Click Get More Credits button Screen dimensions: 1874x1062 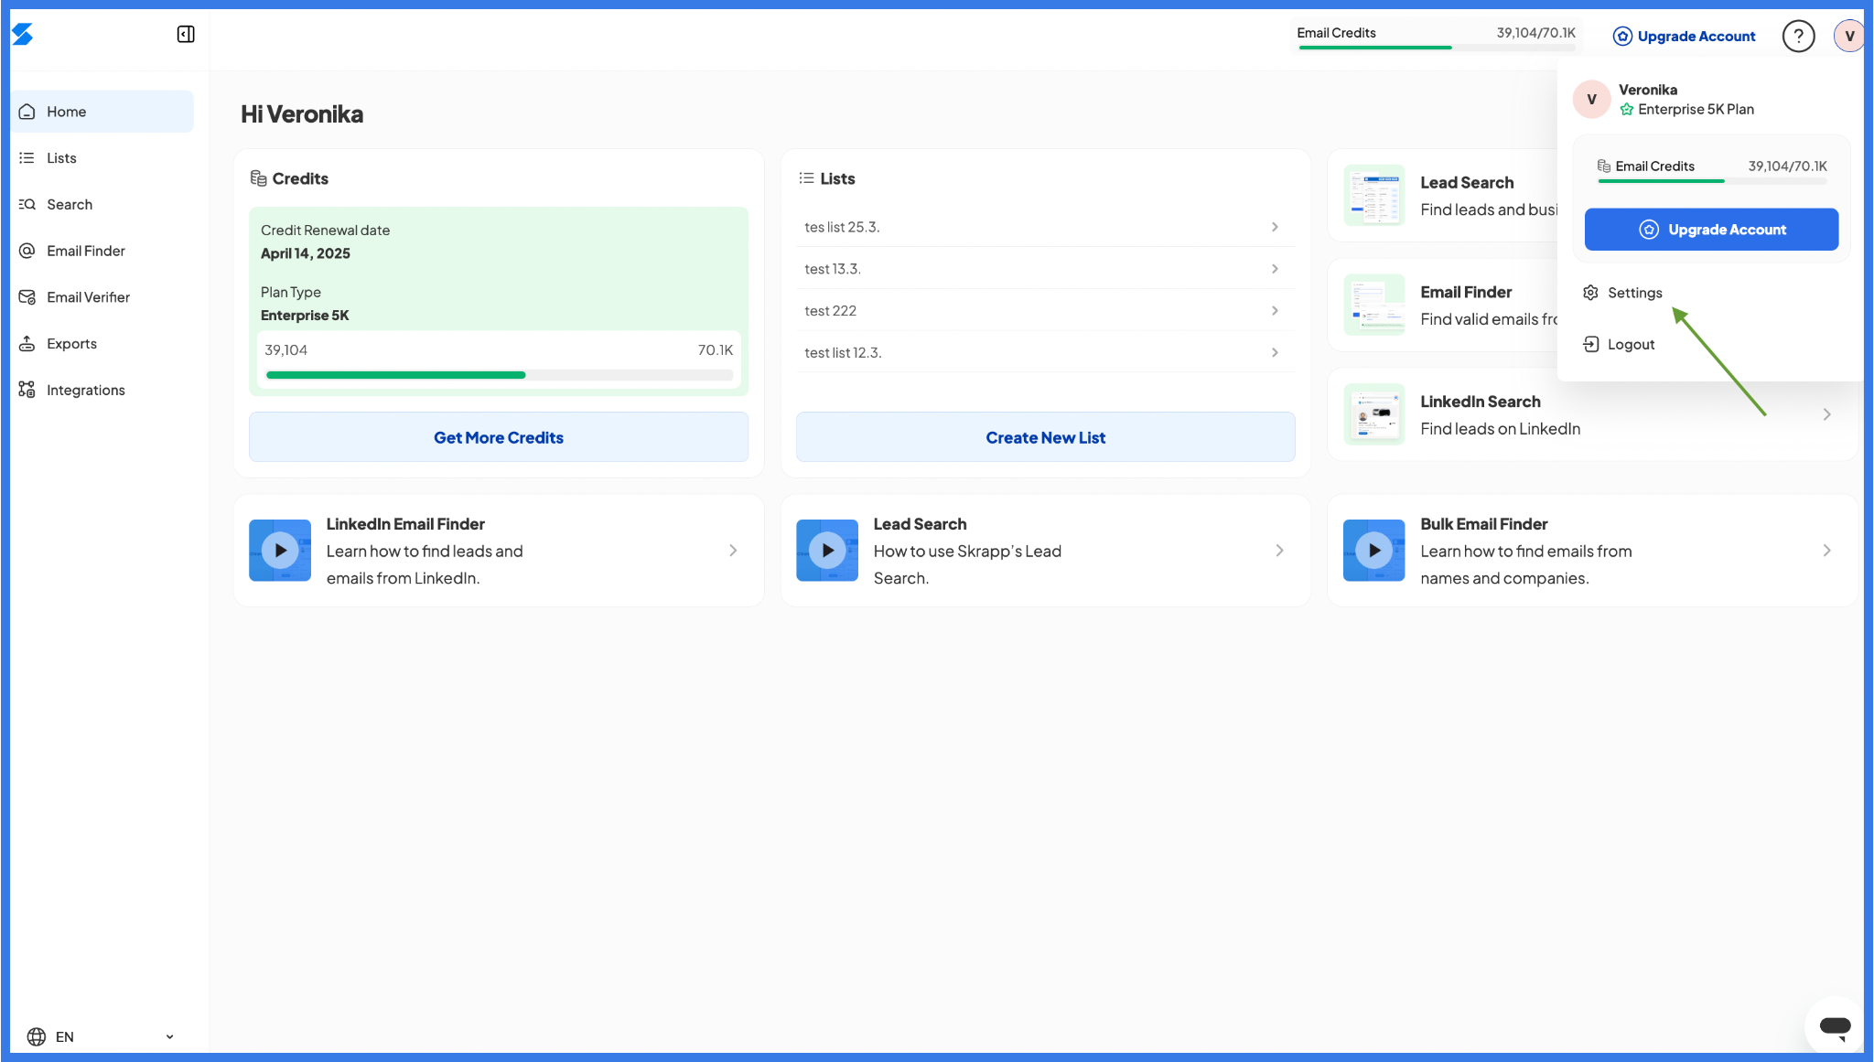(x=499, y=437)
